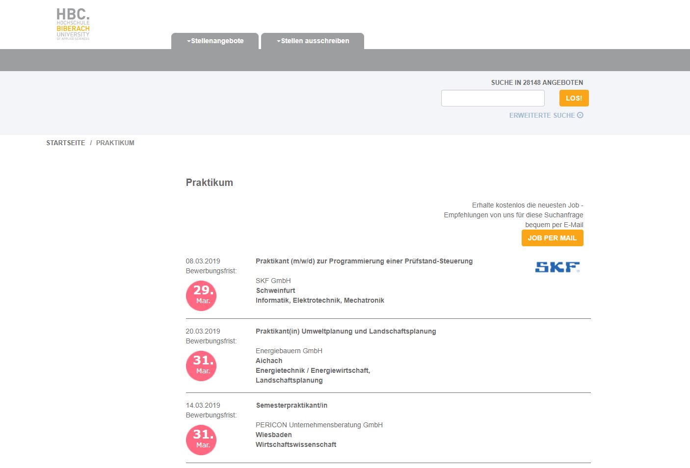This screenshot has width=690, height=468.
Task: Expand the Erweiterte Suche options
Action: pos(542,115)
